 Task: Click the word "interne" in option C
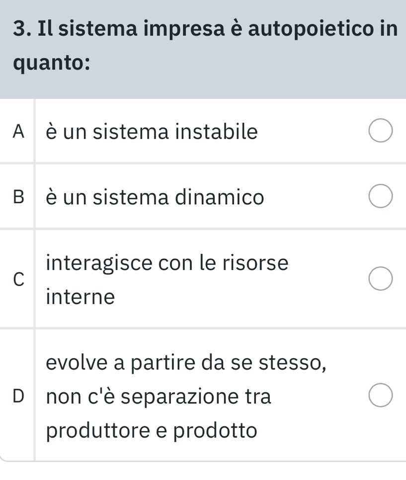[80, 297]
